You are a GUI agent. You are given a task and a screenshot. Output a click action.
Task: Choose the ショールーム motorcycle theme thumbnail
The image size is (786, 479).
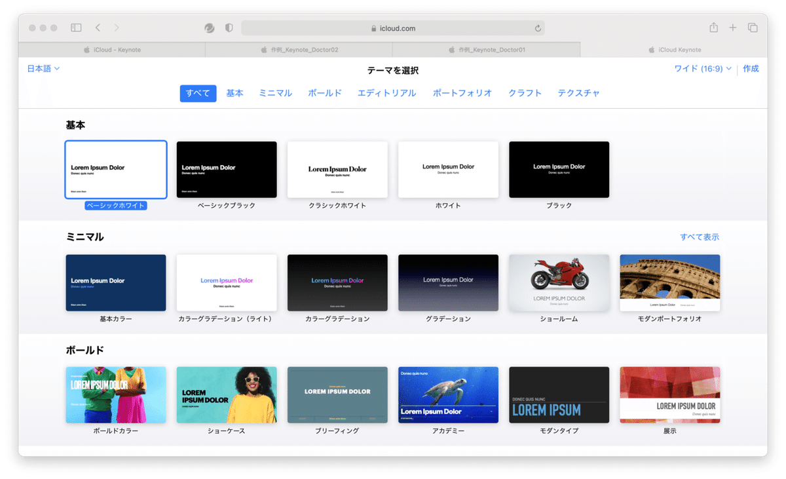point(559,282)
